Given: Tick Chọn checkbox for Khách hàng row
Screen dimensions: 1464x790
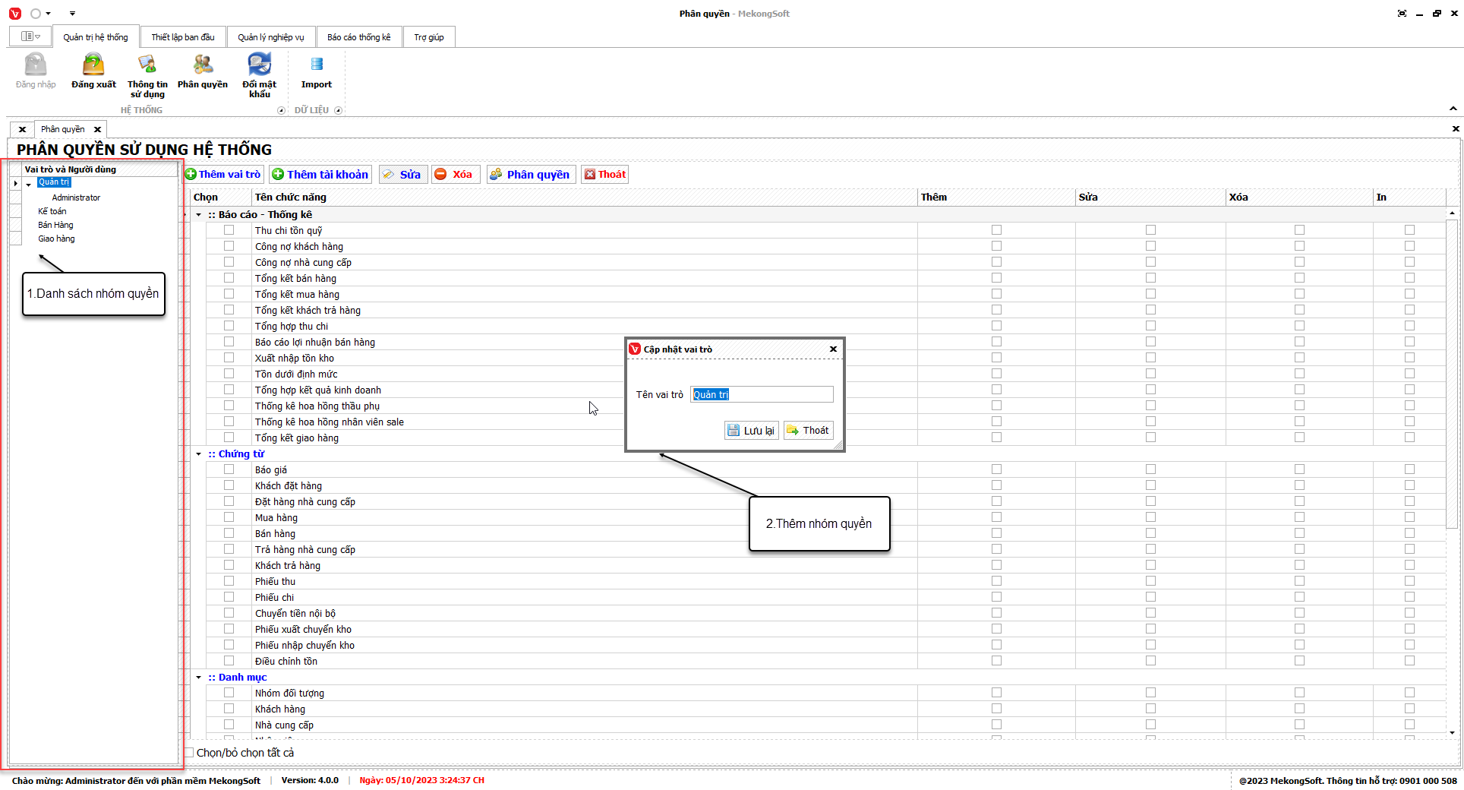Looking at the screenshot, I should point(229,709).
